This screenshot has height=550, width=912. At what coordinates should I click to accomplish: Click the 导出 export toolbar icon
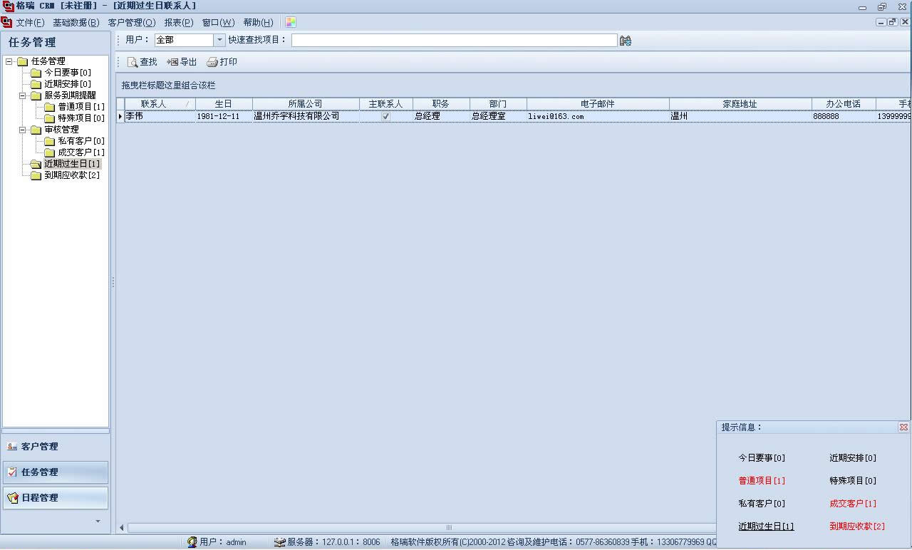point(172,62)
